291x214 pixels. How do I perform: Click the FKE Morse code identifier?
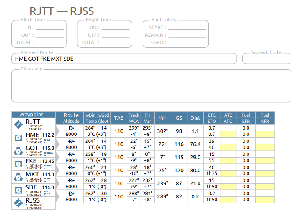pyautogui.click(x=48, y=167)
